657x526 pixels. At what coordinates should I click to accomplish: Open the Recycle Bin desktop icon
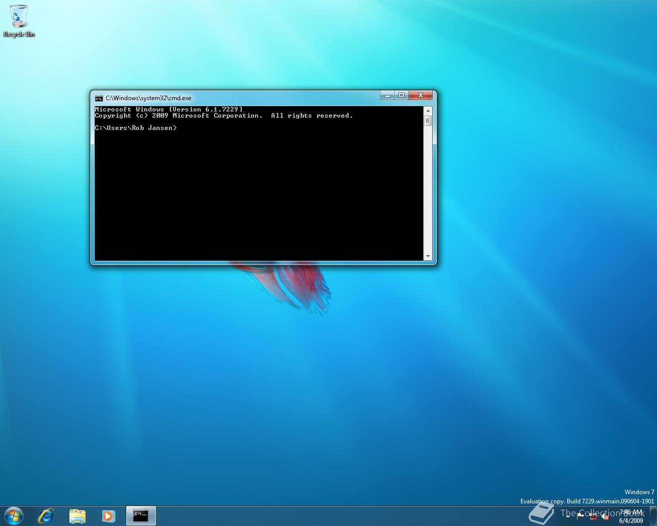click(19, 21)
